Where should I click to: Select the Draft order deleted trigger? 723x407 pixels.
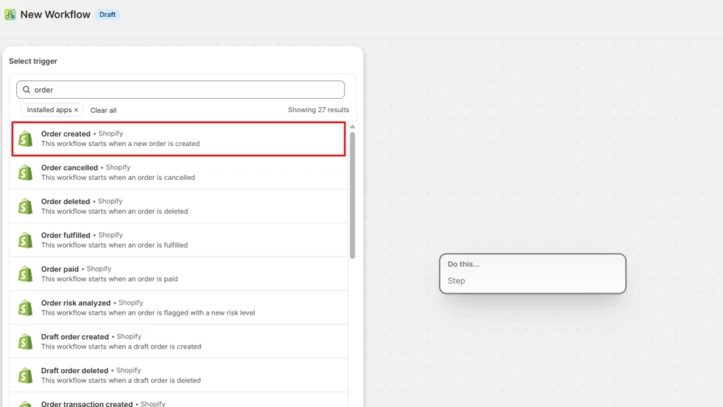[x=179, y=376]
